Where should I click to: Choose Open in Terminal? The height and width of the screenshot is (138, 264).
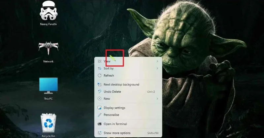[128, 124]
